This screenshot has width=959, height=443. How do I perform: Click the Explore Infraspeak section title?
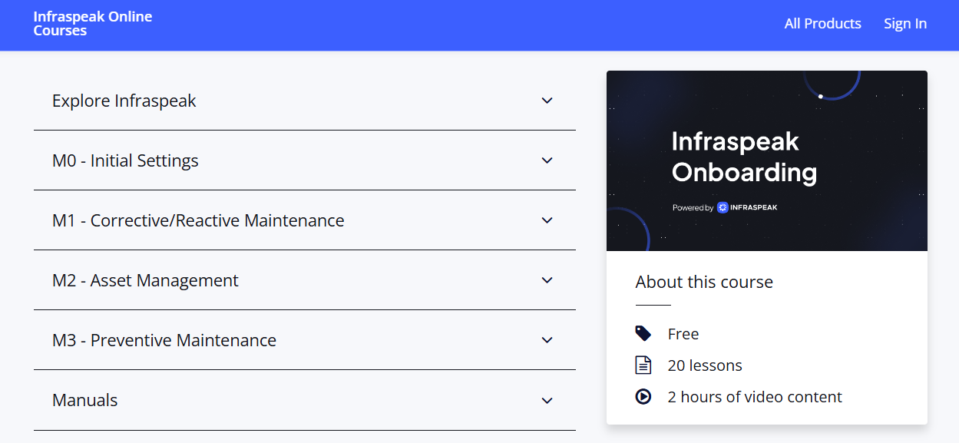[x=124, y=101]
